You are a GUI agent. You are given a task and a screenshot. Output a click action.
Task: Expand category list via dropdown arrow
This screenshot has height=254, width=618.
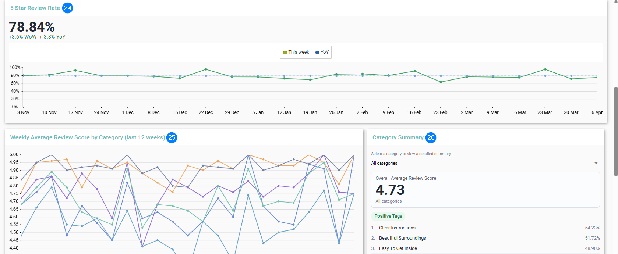click(x=596, y=163)
